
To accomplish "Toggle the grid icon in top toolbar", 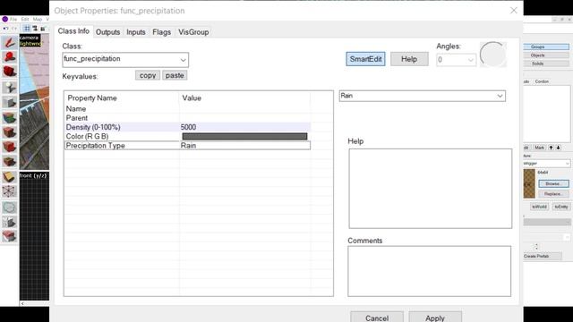I will [x=27, y=28].
